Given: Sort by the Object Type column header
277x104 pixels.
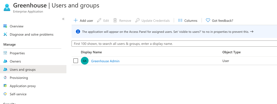Looking at the screenshot, I should (231, 52).
